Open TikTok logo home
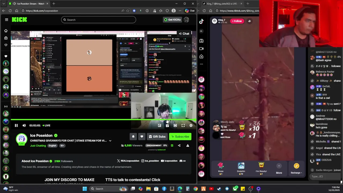343x193 pixels. click(x=201, y=21)
